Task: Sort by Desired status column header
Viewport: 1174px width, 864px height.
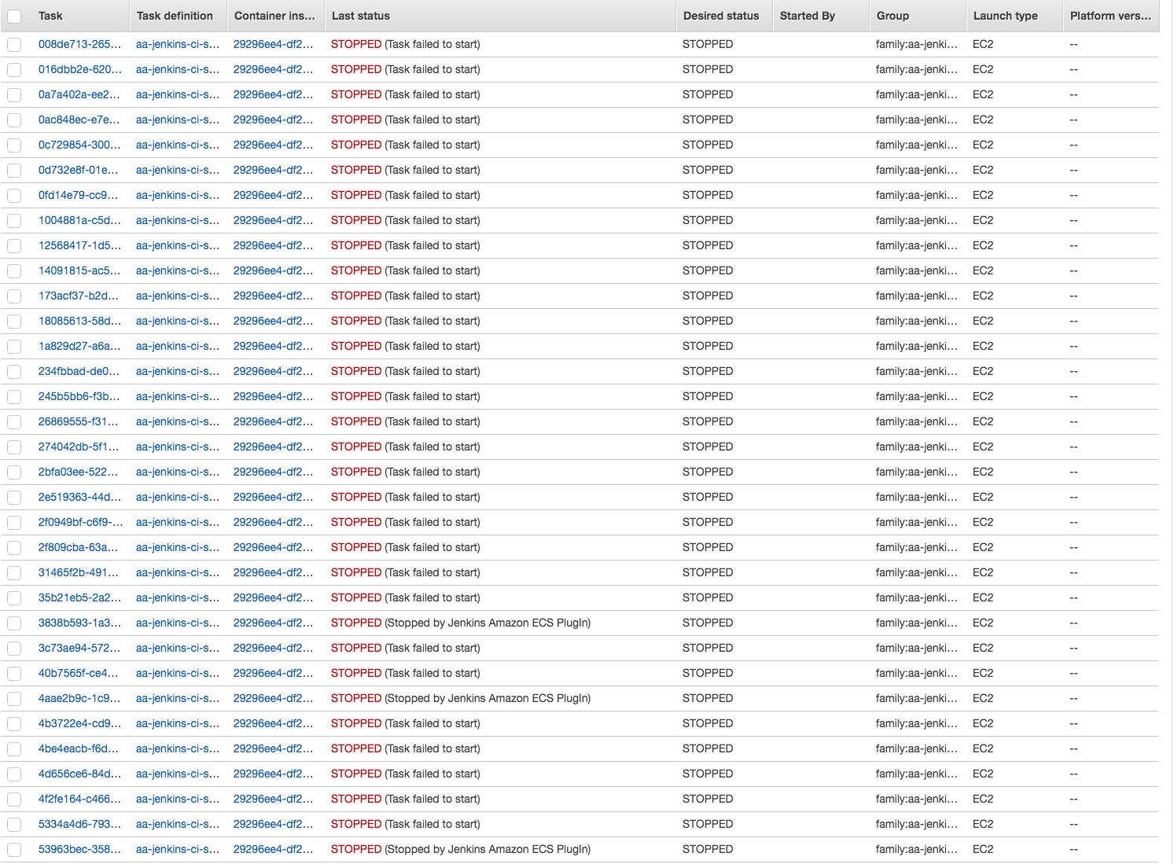Action: [x=722, y=16]
